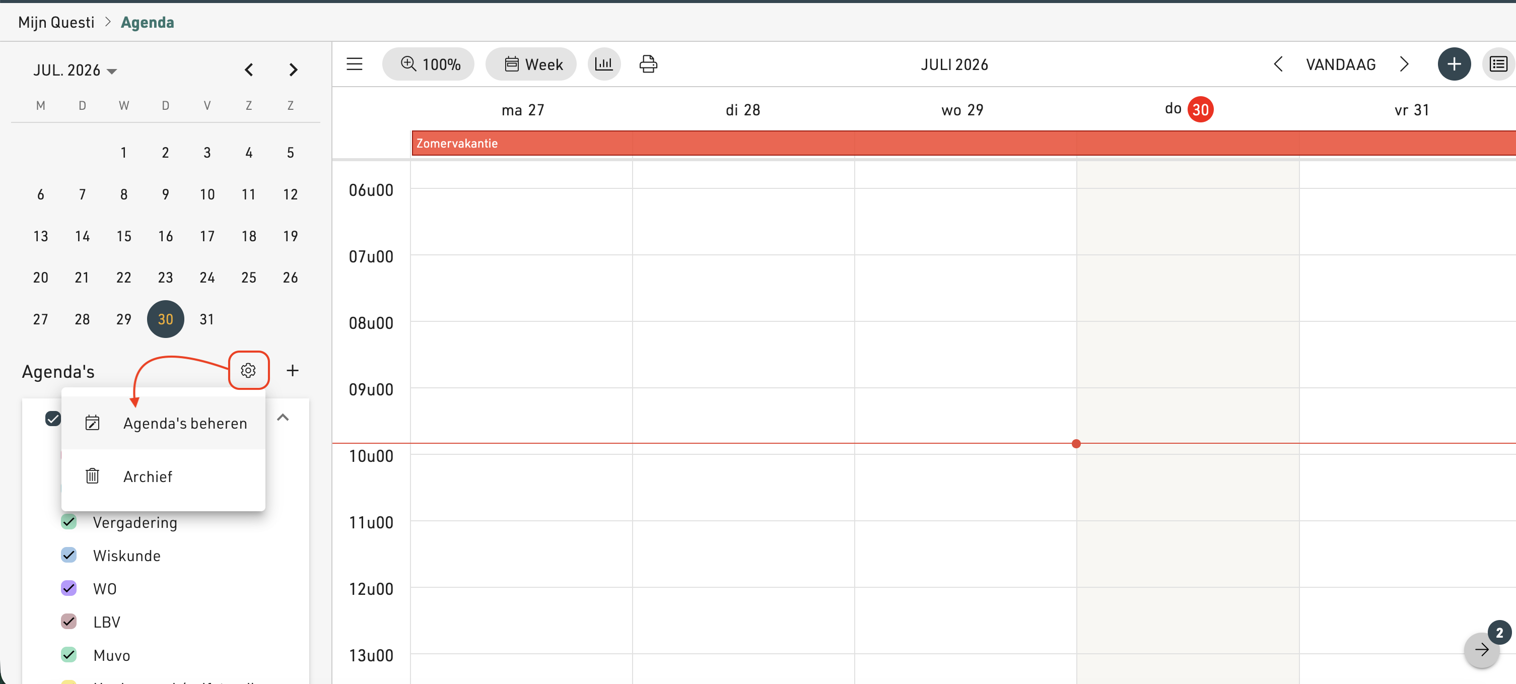The height and width of the screenshot is (684, 1516).
Task: Click the vr 31 day header
Action: pyautogui.click(x=1412, y=110)
